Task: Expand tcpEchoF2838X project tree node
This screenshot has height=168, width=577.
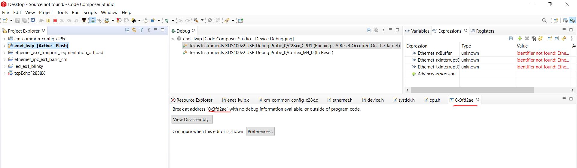Action: [x=5, y=73]
